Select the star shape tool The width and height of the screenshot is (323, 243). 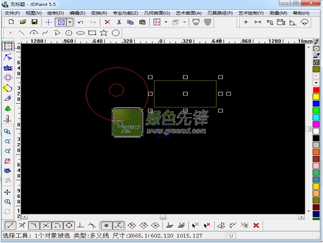(104, 33)
